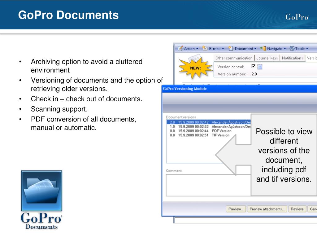Click the Document page icon

[231, 48]
